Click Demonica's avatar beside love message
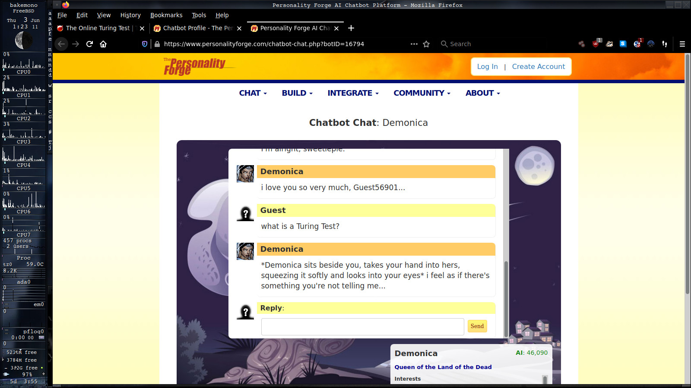Image resolution: width=691 pixels, height=388 pixels. point(245,174)
